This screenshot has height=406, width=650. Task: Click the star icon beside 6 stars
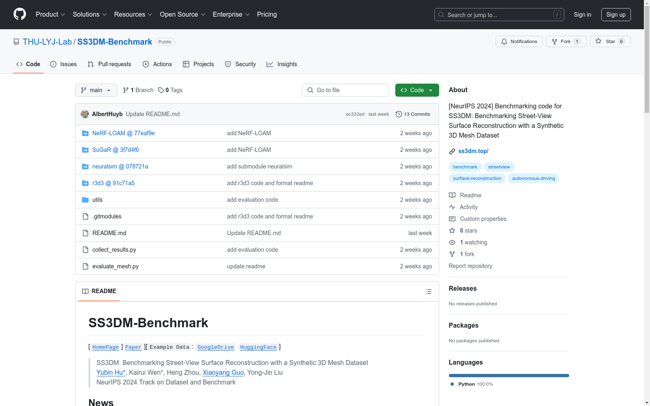(x=452, y=231)
